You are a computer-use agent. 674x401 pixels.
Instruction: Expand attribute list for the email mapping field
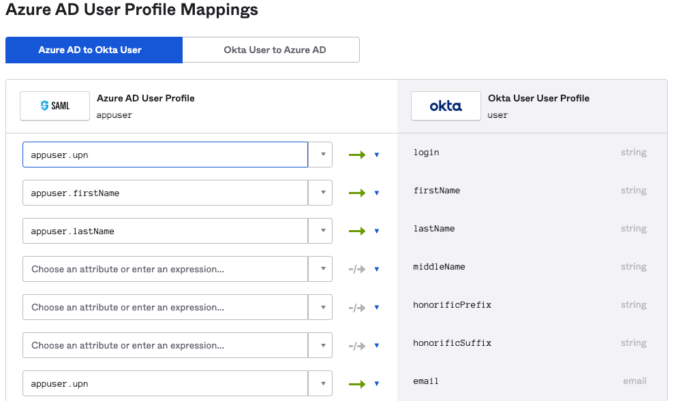[x=320, y=384]
